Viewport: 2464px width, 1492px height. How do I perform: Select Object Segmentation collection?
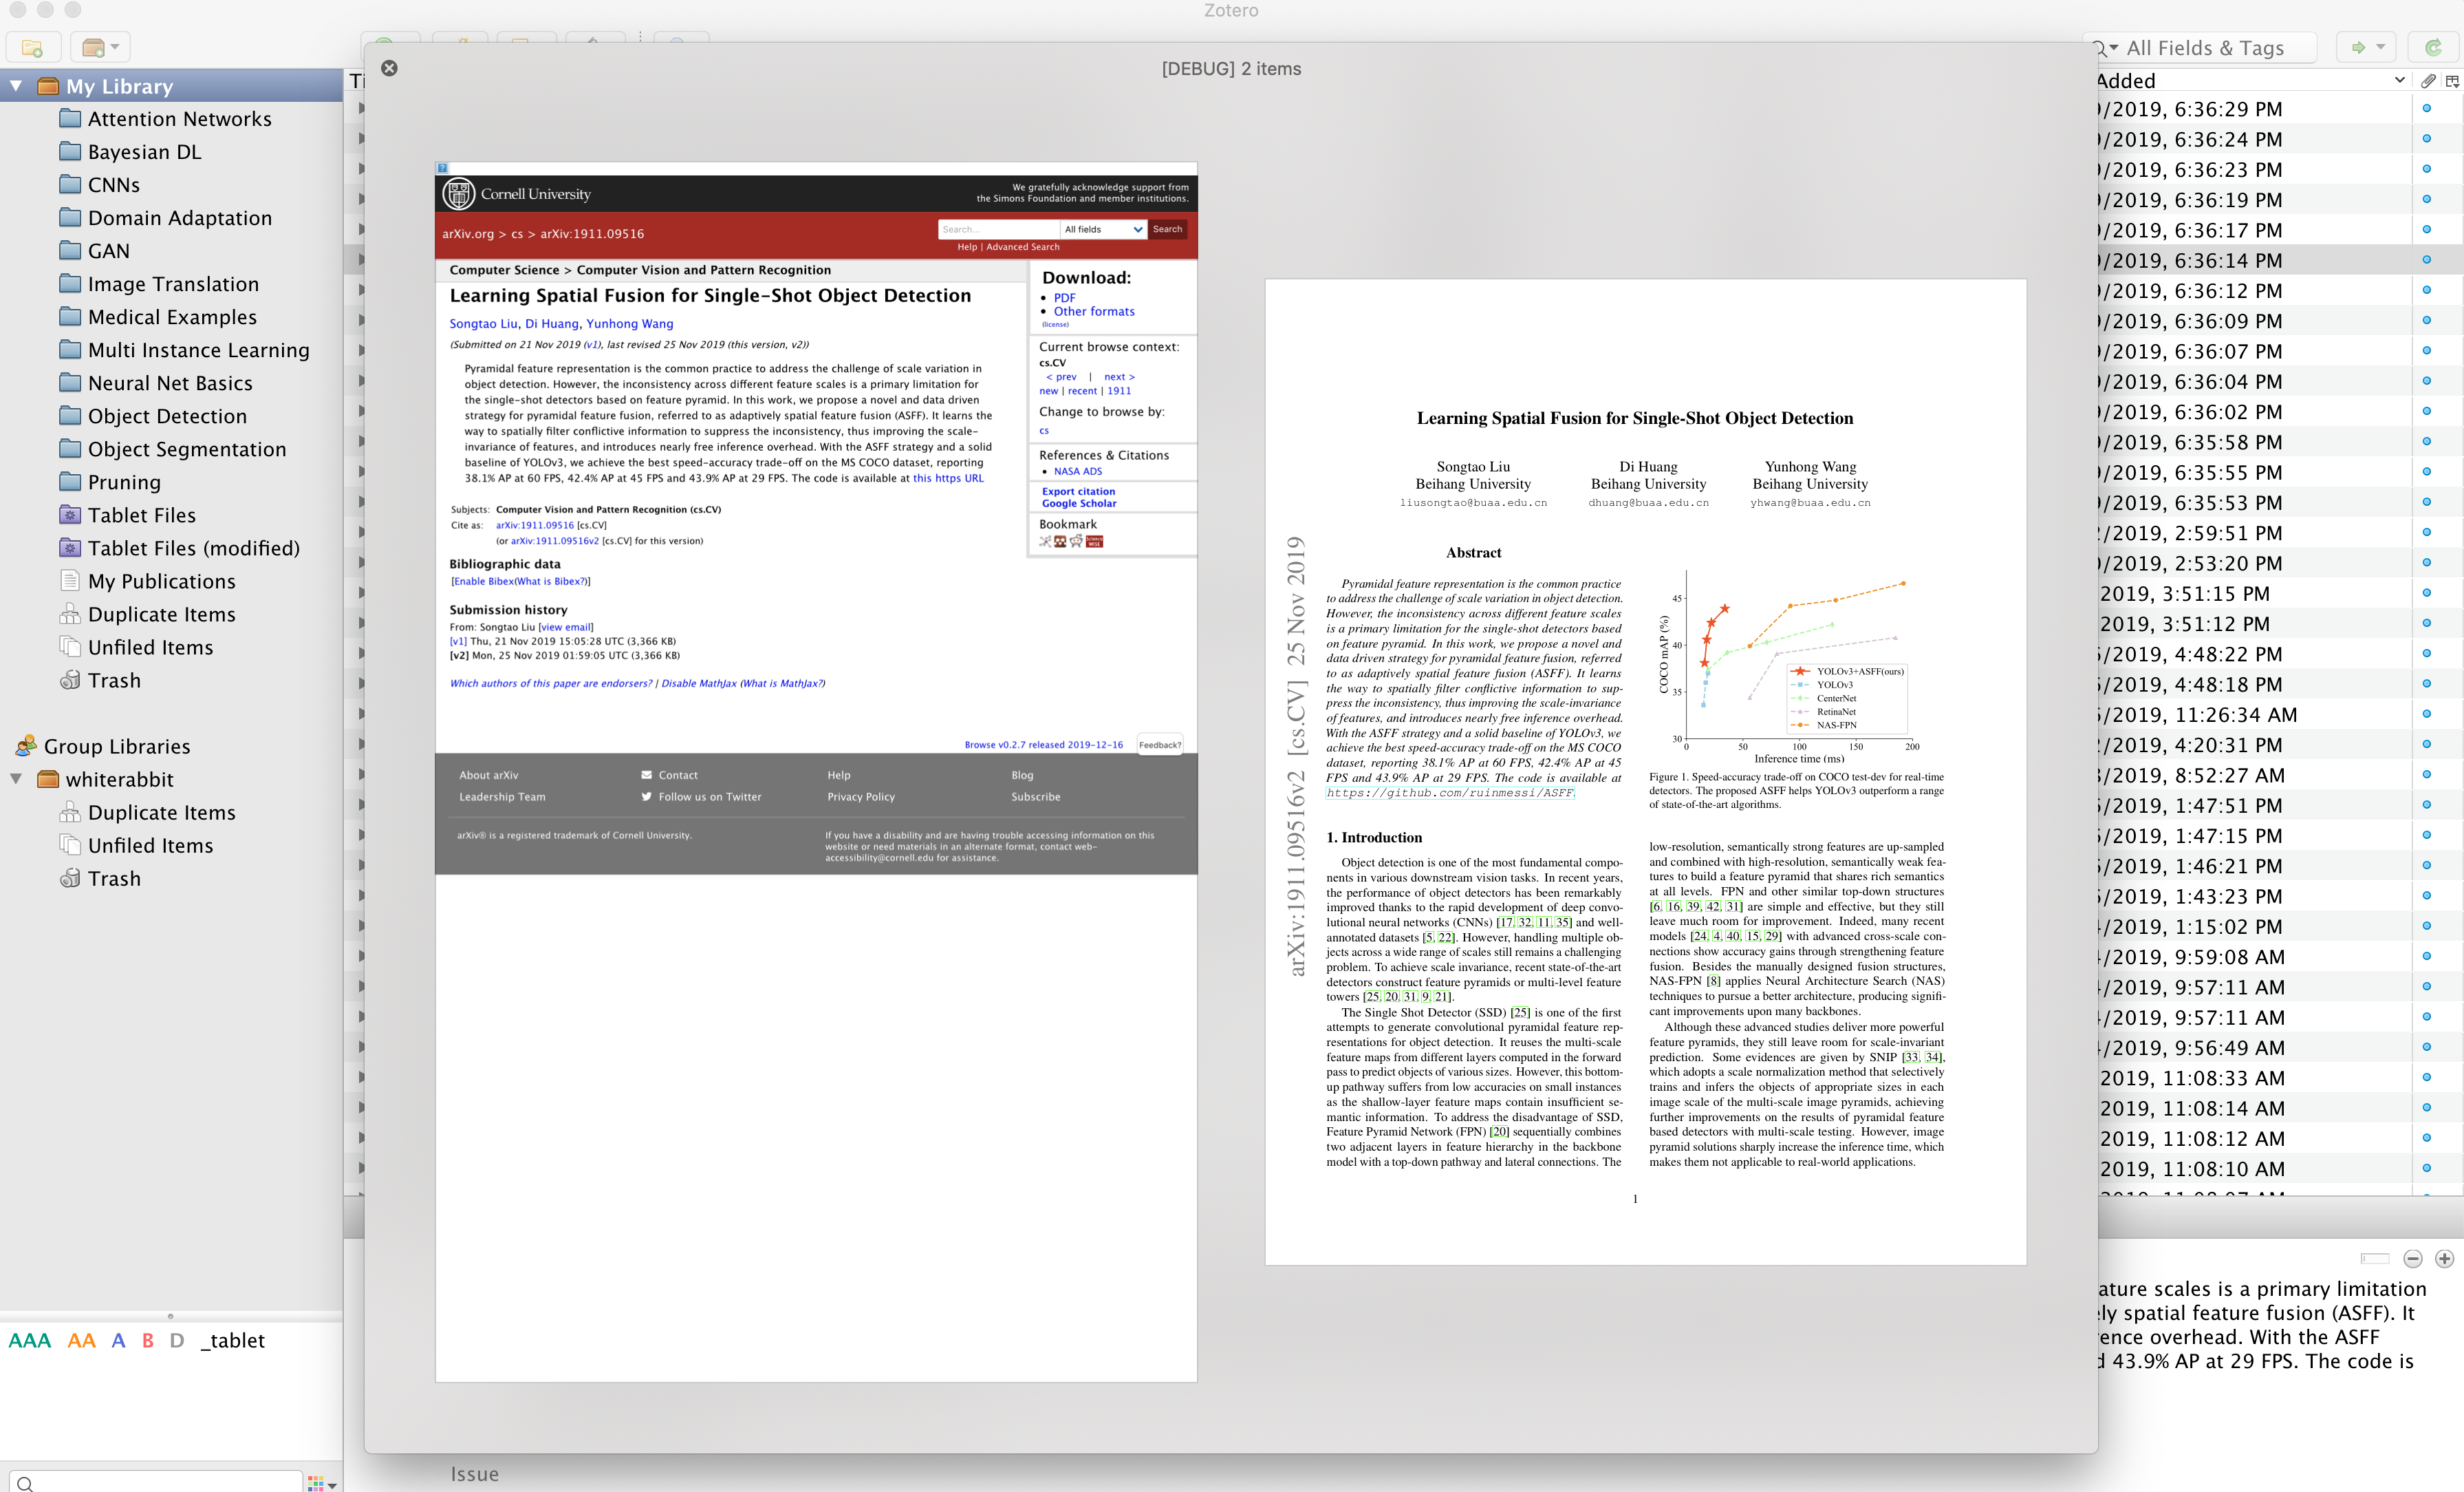tap(187, 449)
